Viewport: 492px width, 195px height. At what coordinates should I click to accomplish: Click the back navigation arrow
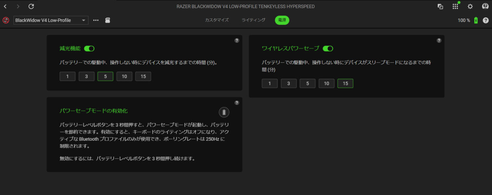[x=5, y=7]
